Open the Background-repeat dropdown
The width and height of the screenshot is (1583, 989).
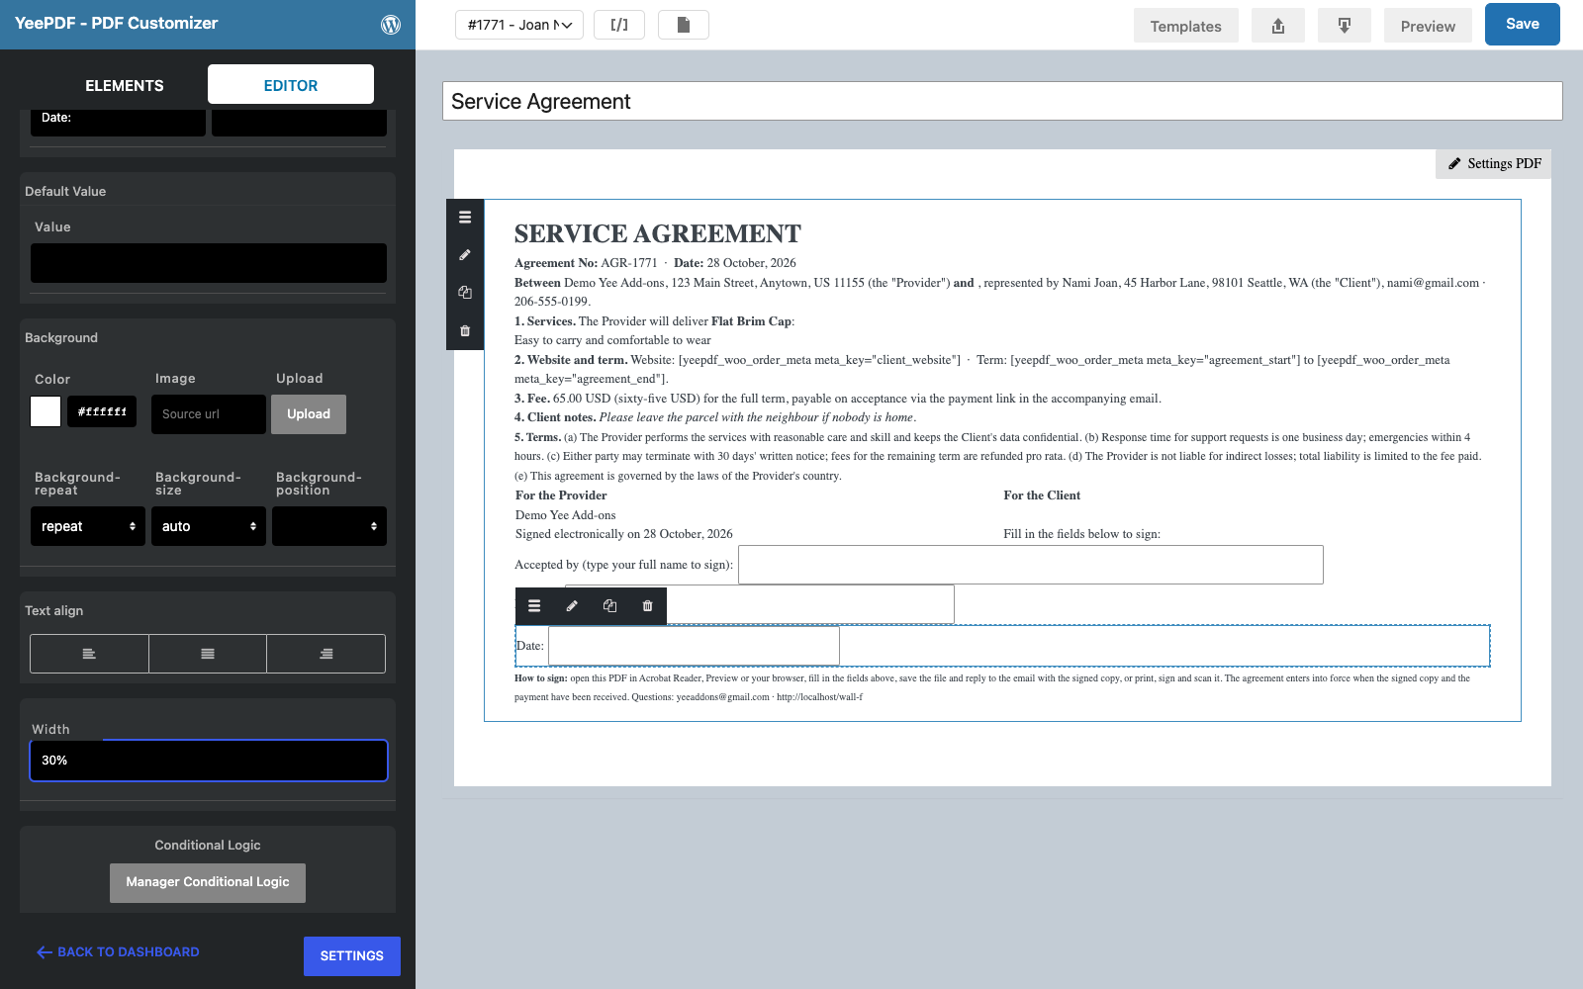point(88,526)
